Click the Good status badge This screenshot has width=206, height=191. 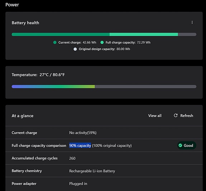(187, 145)
